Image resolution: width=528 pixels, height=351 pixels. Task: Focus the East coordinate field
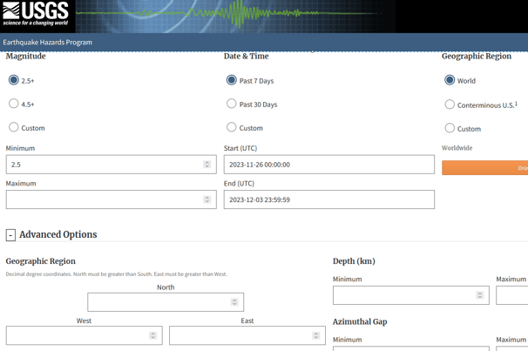coord(247,335)
